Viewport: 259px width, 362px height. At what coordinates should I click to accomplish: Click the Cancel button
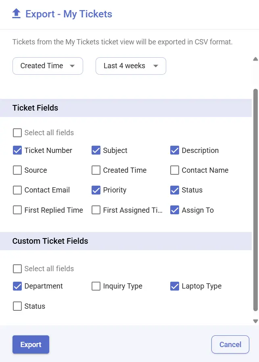pos(230,344)
